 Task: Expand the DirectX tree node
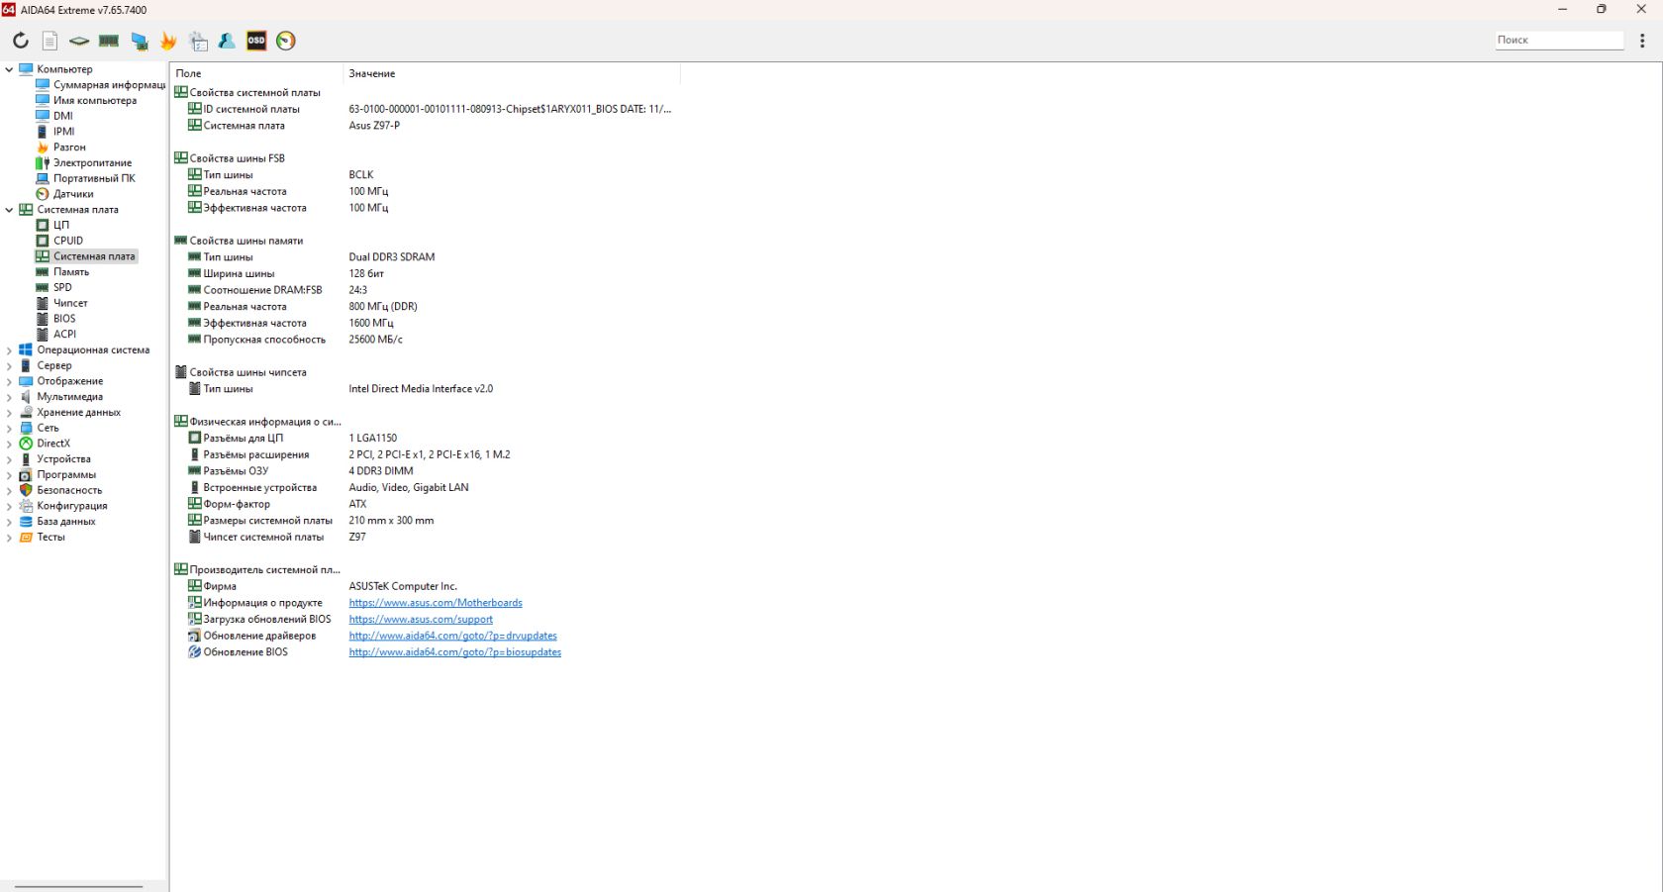[x=9, y=444]
